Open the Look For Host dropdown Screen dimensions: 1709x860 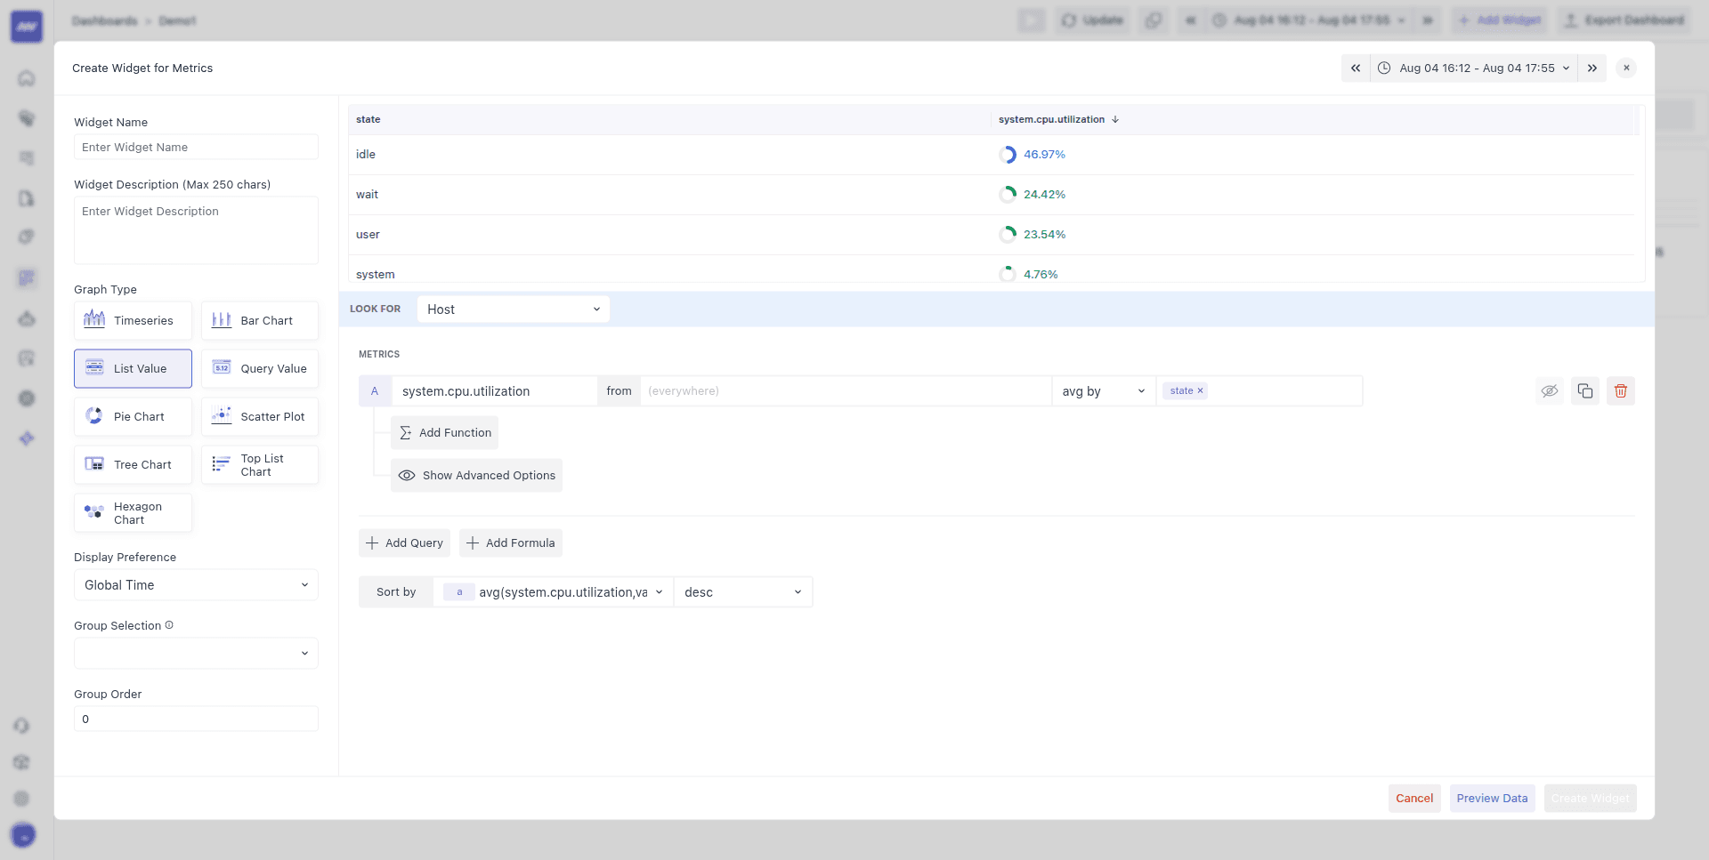tap(513, 309)
